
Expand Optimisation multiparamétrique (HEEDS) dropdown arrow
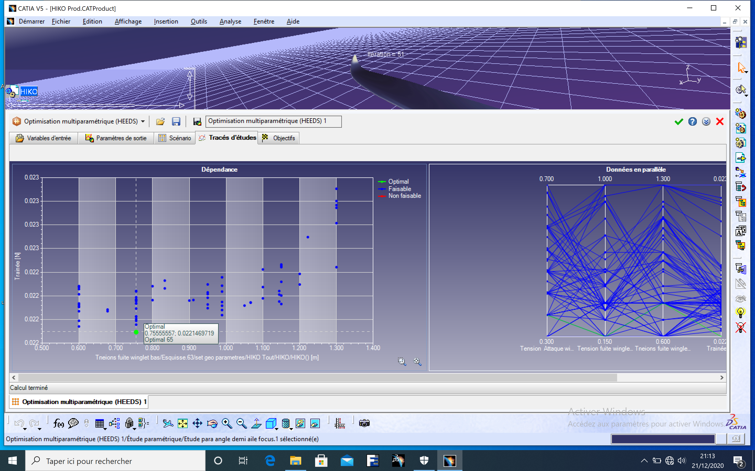tap(143, 121)
